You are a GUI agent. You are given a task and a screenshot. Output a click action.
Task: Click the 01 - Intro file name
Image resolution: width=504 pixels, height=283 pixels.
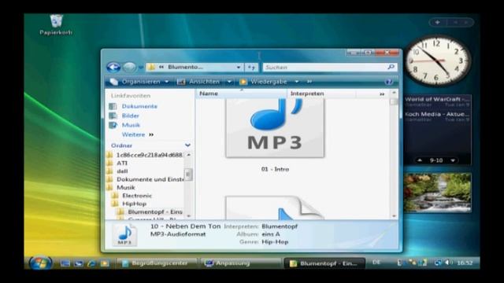[x=275, y=169]
